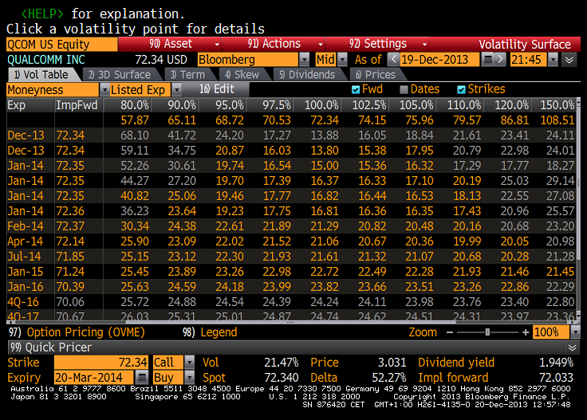
Task: Click the zoom minus icon
Action: (450, 332)
